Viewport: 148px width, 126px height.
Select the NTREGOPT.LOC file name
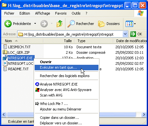tap(21, 63)
